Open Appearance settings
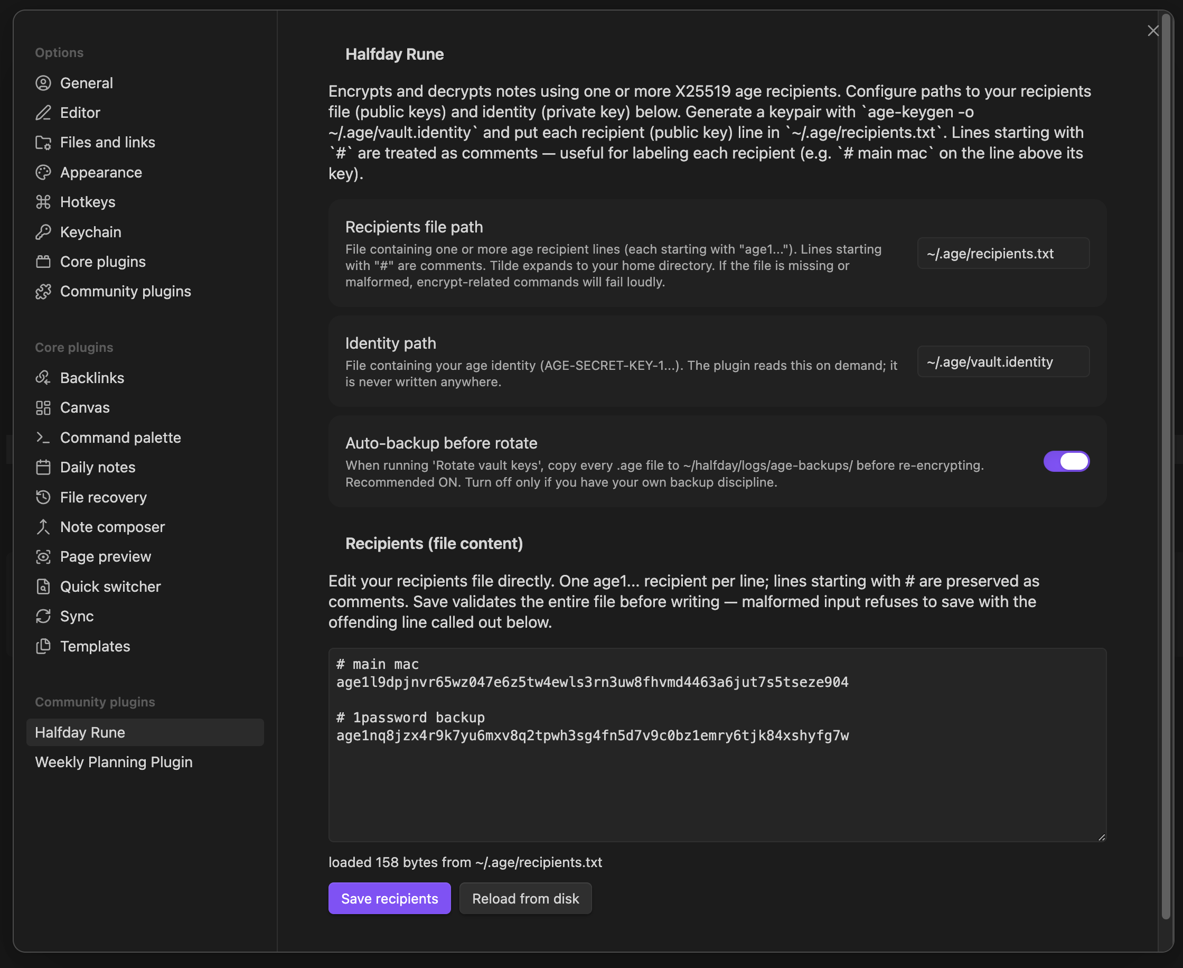The height and width of the screenshot is (968, 1183). [x=145, y=172]
